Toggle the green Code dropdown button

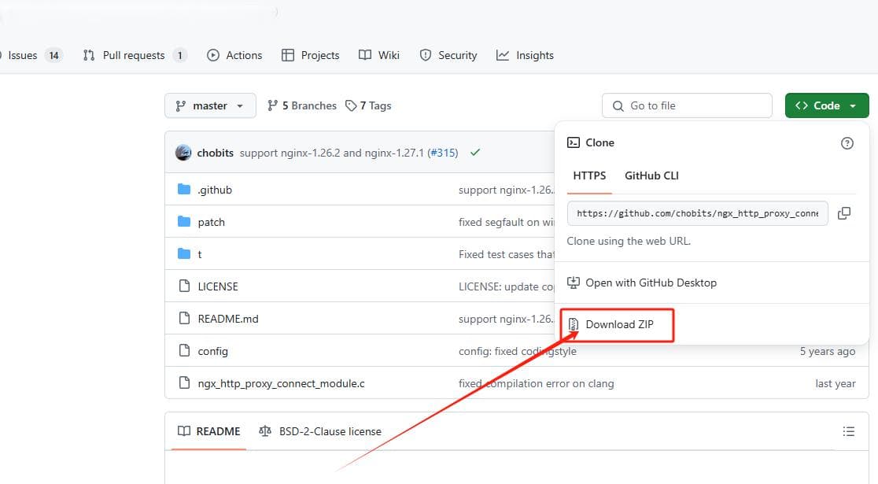pos(827,105)
